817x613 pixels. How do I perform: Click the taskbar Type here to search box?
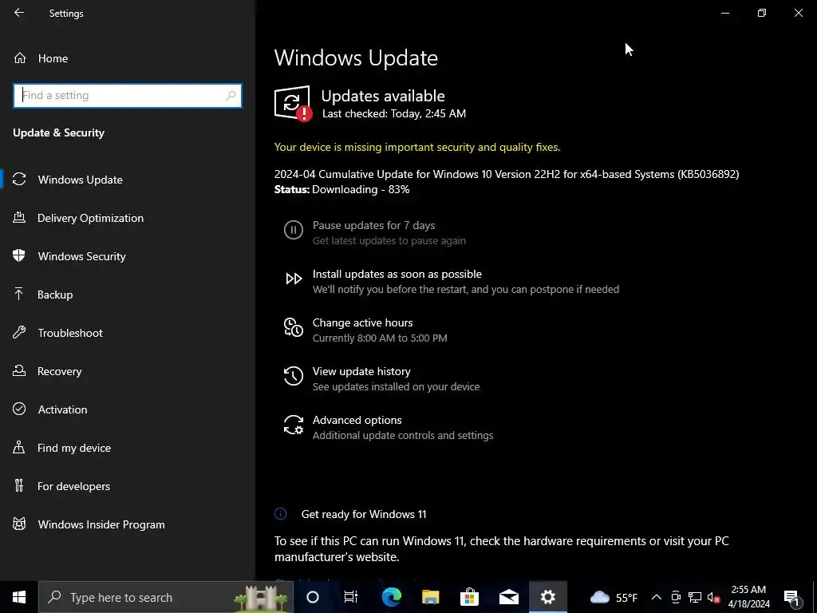tap(166, 597)
